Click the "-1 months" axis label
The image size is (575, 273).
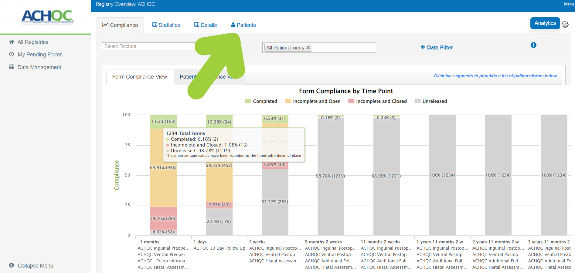pyautogui.click(x=148, y=242)
